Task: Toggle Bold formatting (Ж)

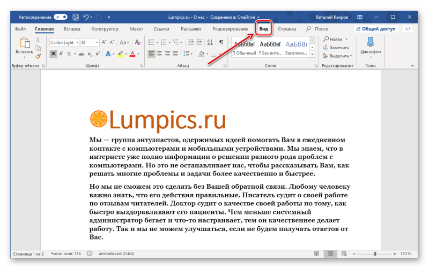Action: [x=53, y=53]
